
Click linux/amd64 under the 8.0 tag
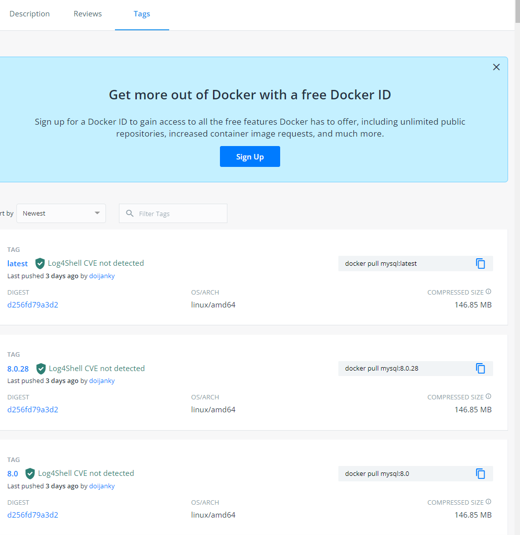coord(213,515)
